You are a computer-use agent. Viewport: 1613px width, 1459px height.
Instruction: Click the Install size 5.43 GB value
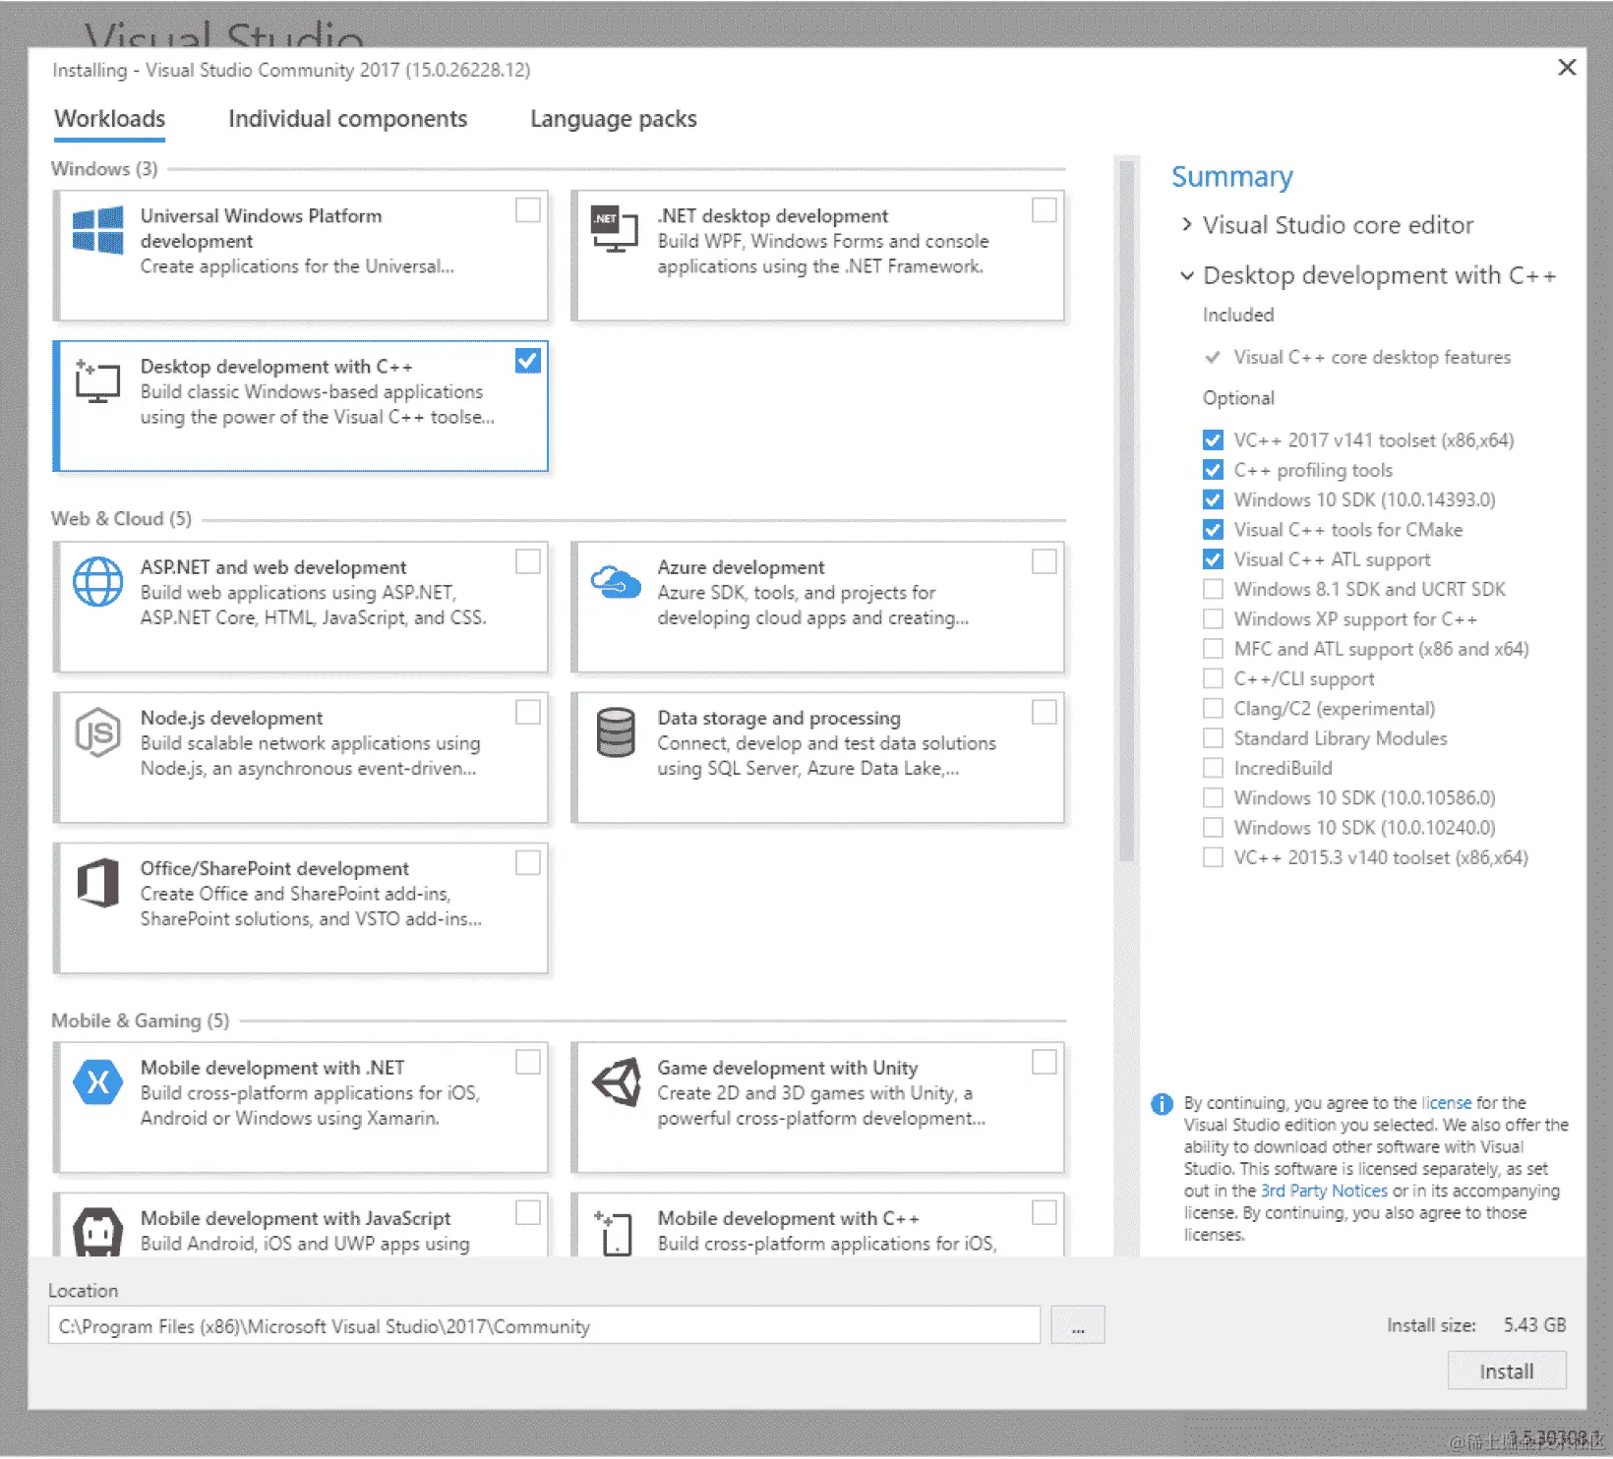[x=1534, y=1325]
